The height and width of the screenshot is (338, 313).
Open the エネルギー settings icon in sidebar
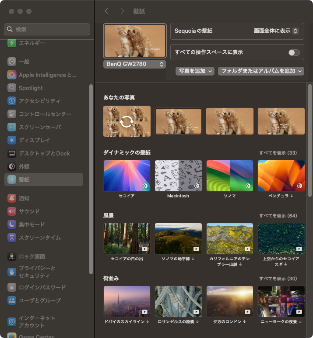tap(12, 43)
